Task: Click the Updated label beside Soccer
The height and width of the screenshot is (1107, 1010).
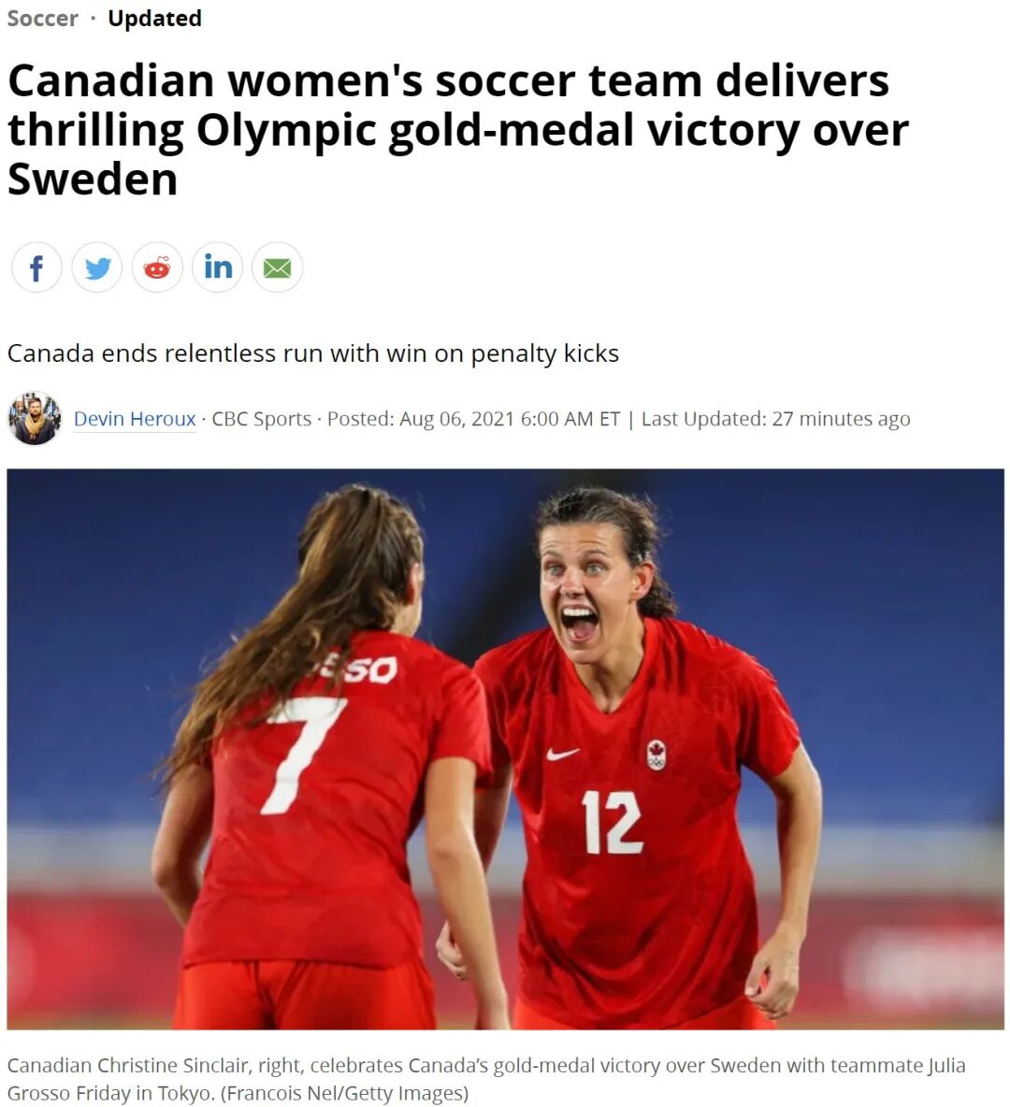Action: [x=154, y=19]
